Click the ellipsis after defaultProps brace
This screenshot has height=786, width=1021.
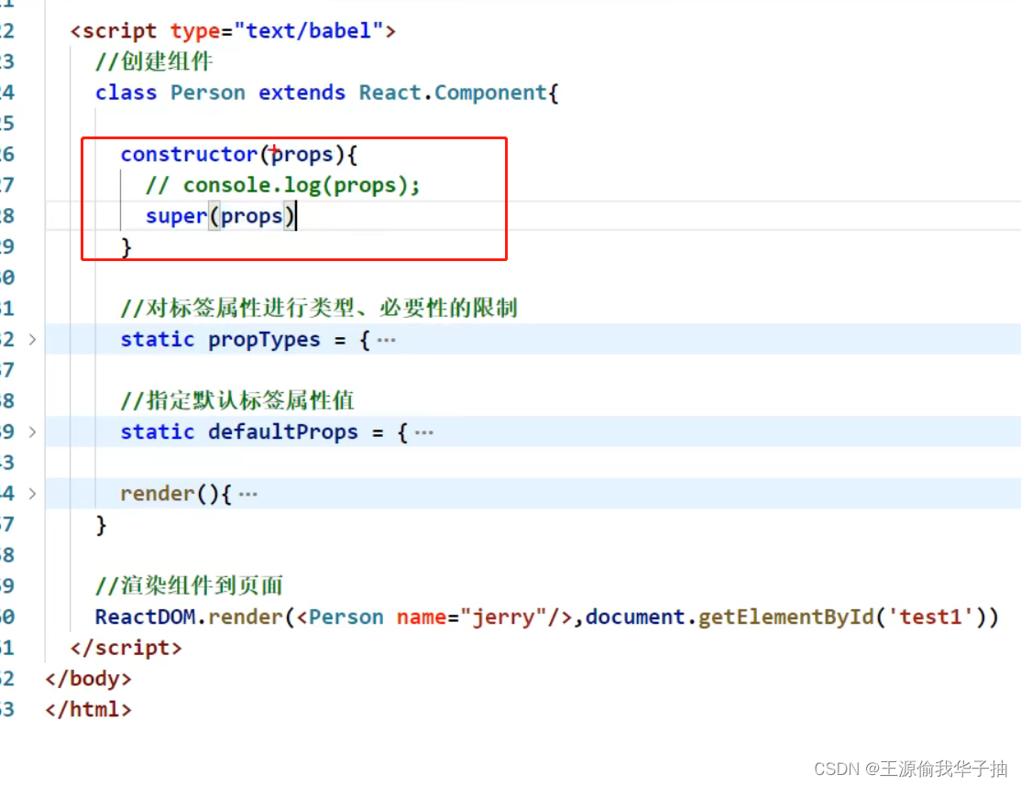coord(426,431)
